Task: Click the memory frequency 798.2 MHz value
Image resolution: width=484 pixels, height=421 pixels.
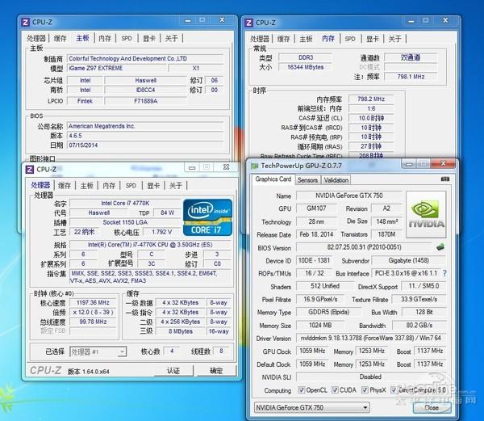Action: (371, 99)
